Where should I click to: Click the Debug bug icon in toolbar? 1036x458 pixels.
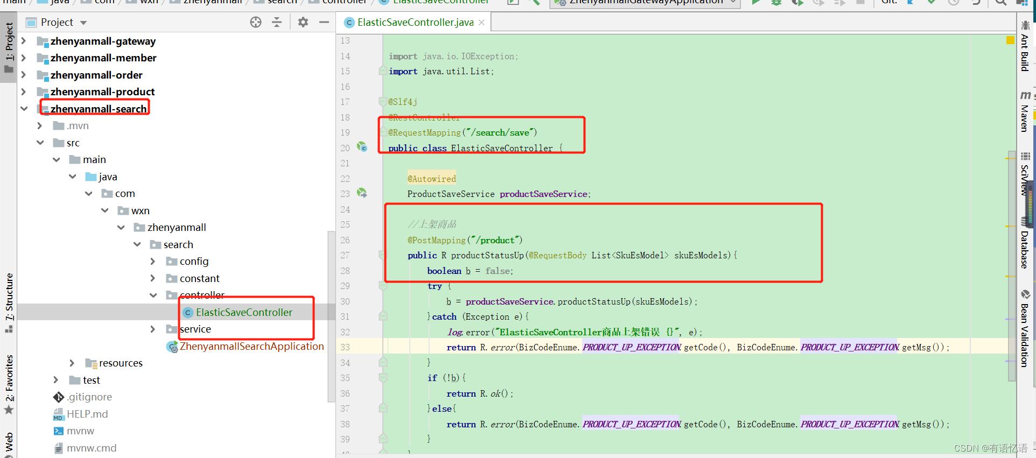[x=776, y=2]
